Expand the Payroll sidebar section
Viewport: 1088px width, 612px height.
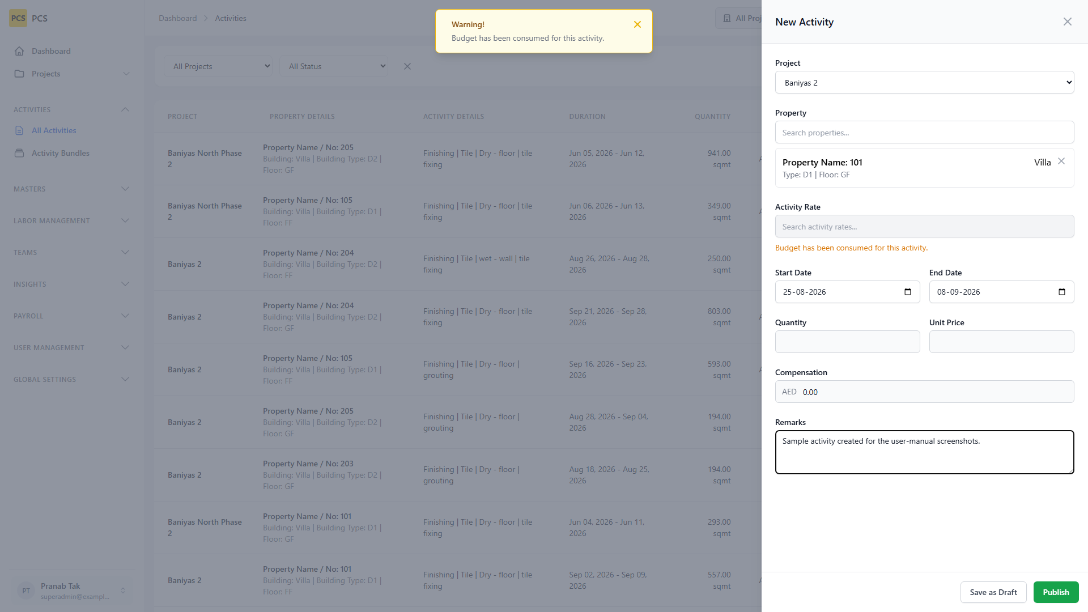[x=125, y=316]
